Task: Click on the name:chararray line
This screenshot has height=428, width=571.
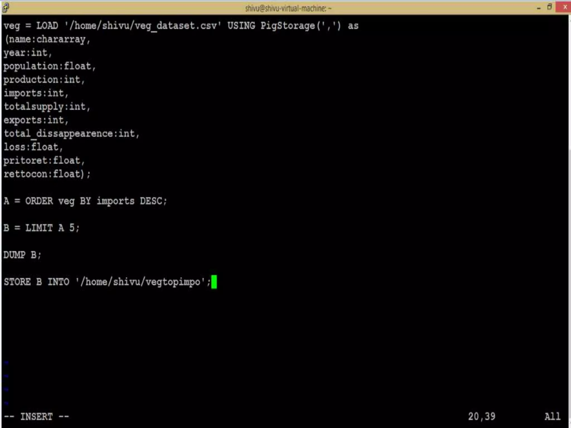Action: point(47,39)
